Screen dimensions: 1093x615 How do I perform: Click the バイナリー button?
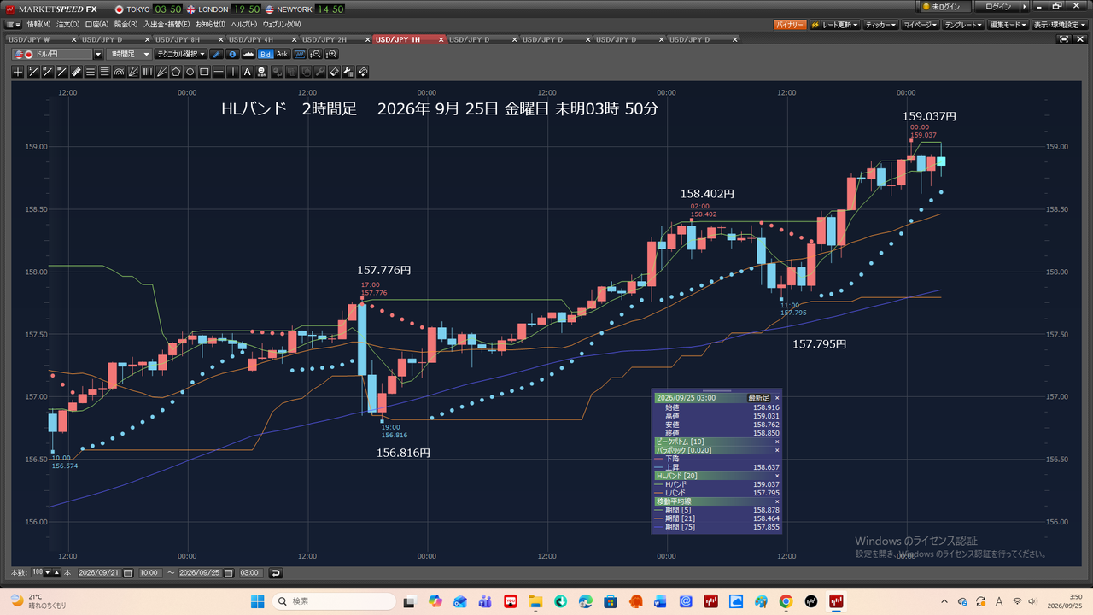coord(790,25)
